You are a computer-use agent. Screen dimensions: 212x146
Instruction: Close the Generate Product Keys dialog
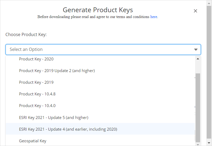coord(195,11)
